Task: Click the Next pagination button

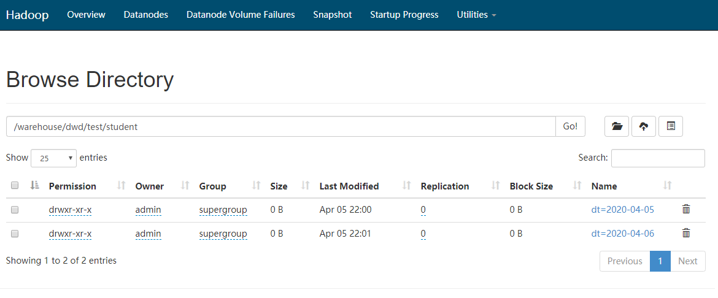Action: (x=688, y=261)
